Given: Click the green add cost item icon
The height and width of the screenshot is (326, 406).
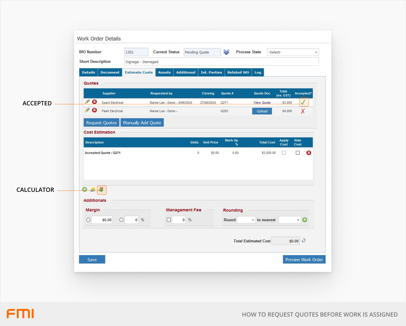Looking at the screenshot, I should [85, 189].
